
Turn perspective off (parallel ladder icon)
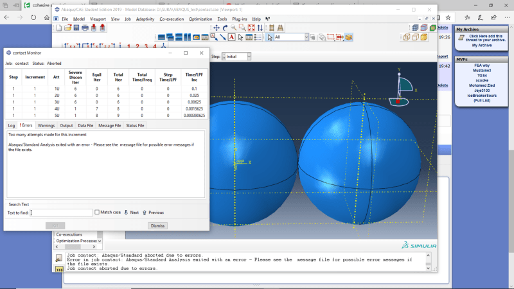(x=271, y=28)
